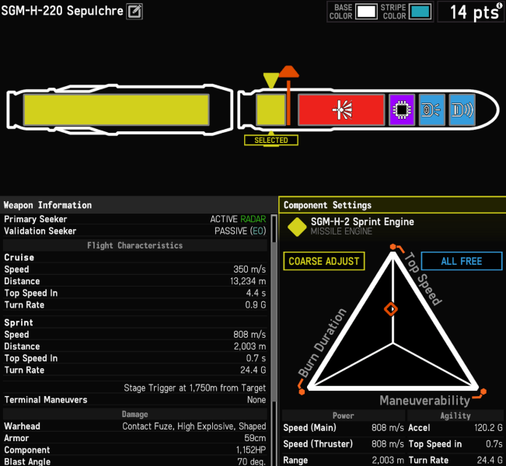Viewport: 506px width, 466px height.
Task: Click the Primary Seeker ACTIVE RADAR row
Action: click(x=135, y=219)
